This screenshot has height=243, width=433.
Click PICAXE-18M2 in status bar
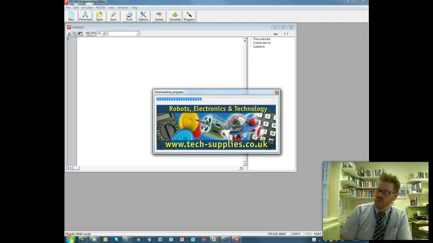[277, 234]
